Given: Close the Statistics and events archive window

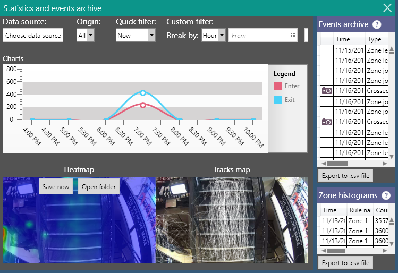Looking at the screenshot, I should coord(387,7).
